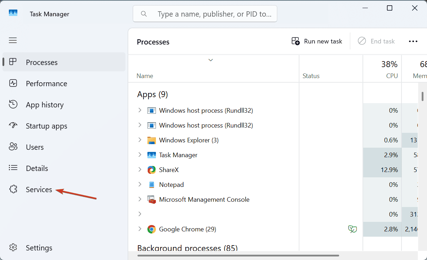Click the ShareX app icon

151,170
